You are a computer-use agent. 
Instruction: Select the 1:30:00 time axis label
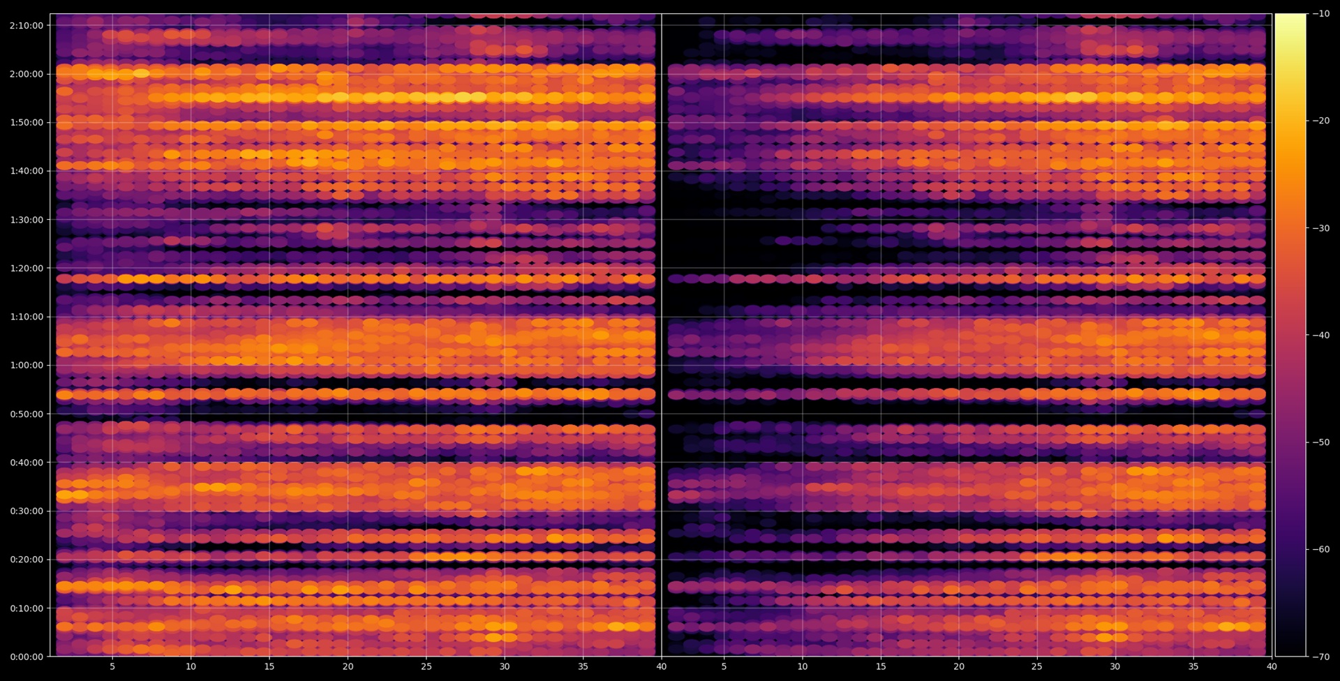click(27, 220)
